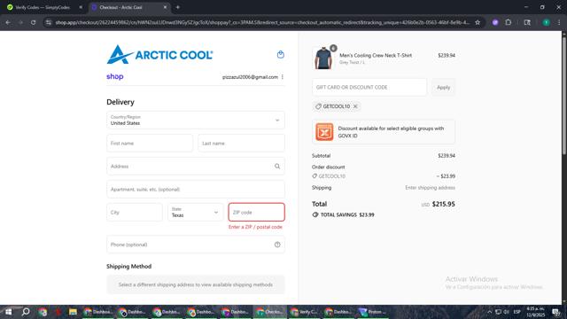Click the Apply discount button

pyautogui.click(x=443, y=87)
